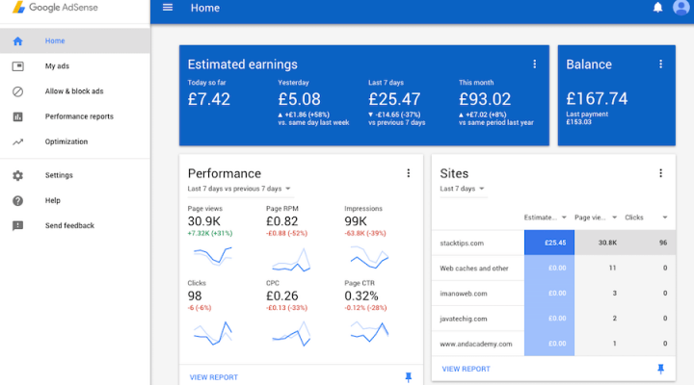
Task: Go to My ads section
Action: [75, 66]
